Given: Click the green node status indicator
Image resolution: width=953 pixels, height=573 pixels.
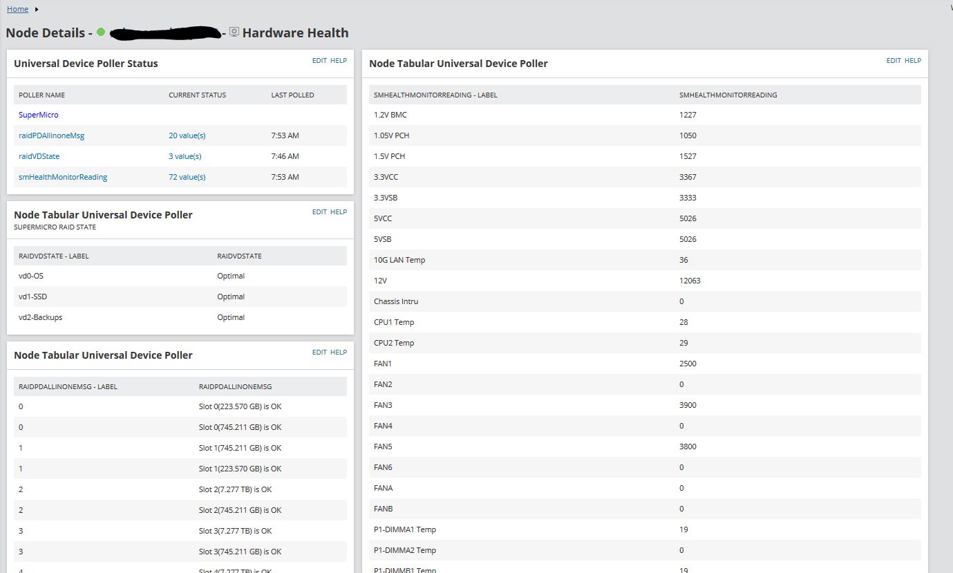Looking at the screenshot, I should (x=101, y=32).
